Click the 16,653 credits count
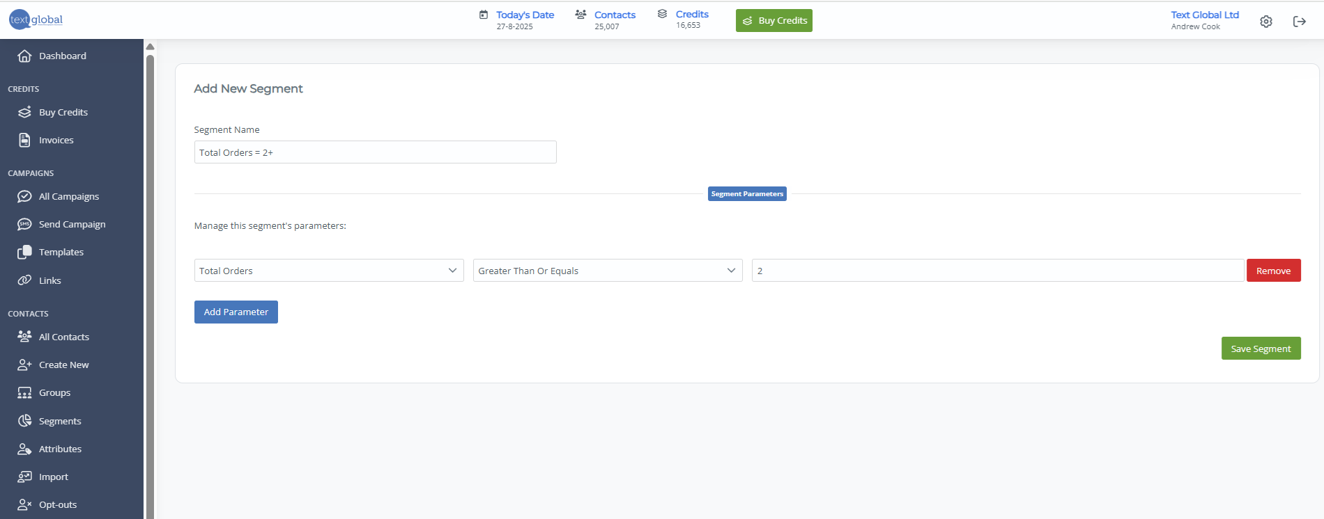 688,25
